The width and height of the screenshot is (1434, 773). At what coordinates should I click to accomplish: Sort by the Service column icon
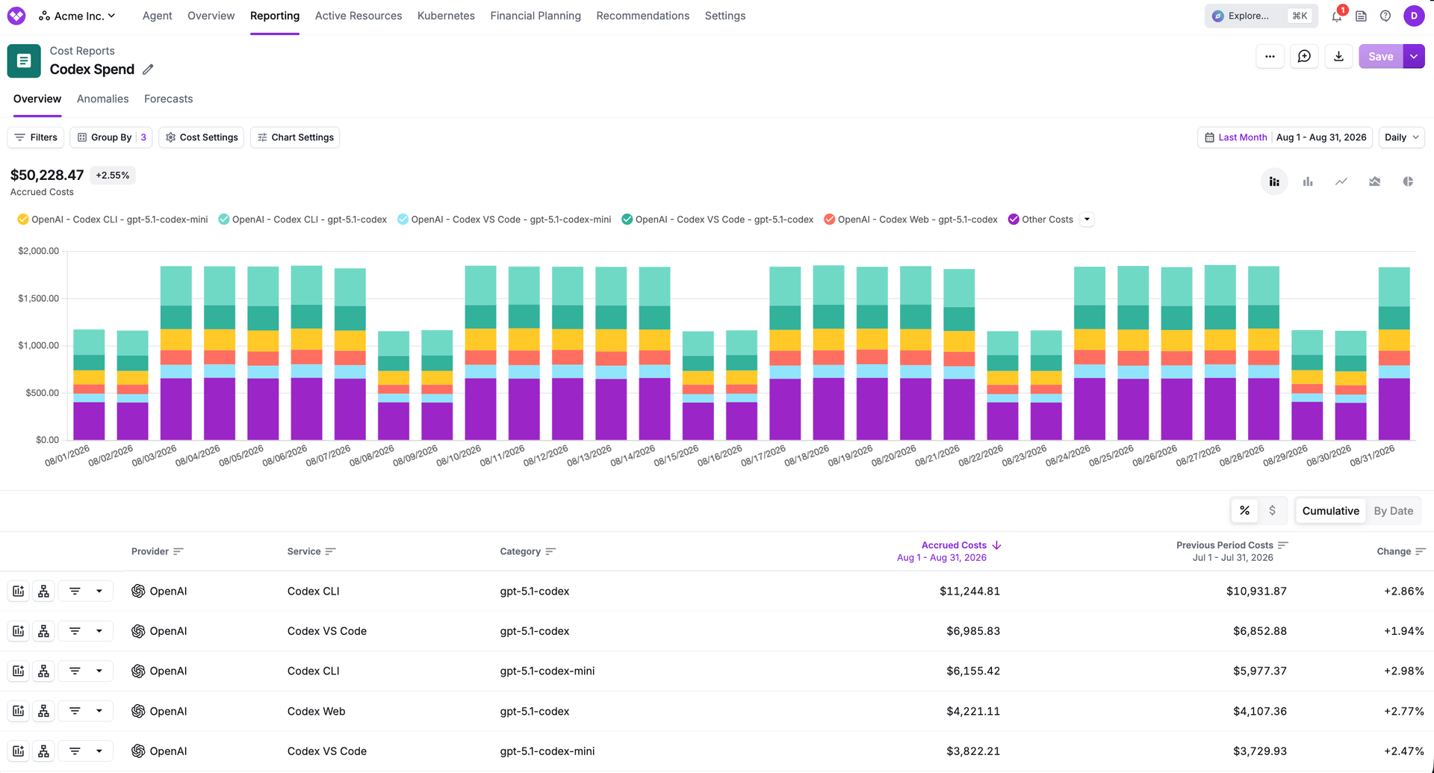[x=331, y=551]
